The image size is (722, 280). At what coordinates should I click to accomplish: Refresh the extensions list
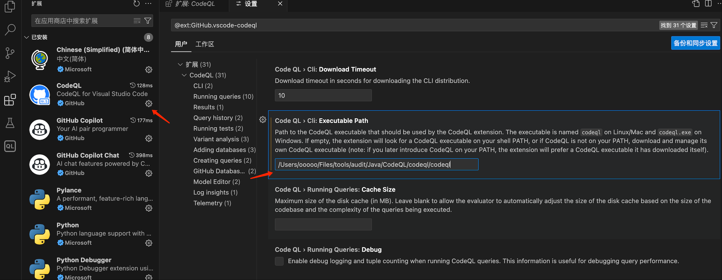[137, 4]
